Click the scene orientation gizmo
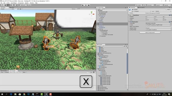 pyautogui.click(x=91, y=14)
